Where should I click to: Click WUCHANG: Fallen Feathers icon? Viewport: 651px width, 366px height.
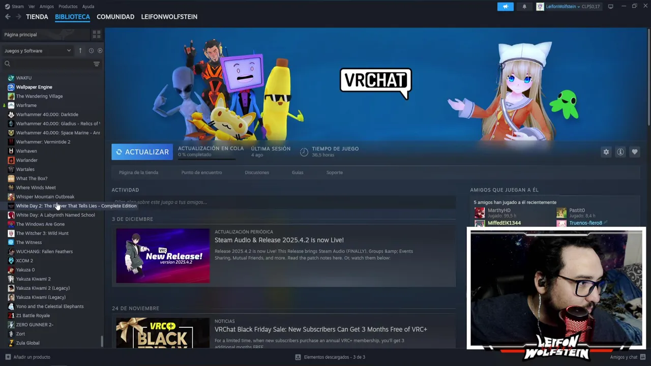[x=11, y=252]
